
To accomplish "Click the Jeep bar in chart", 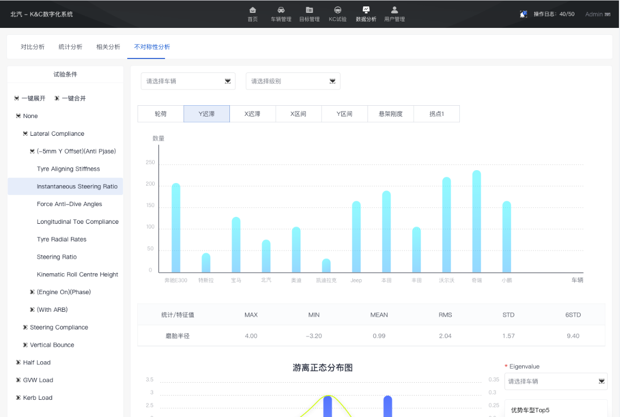I will 356,237.
